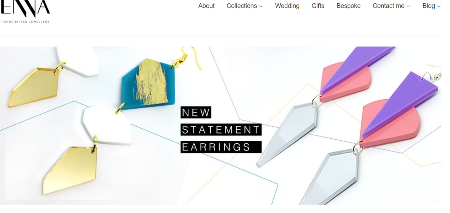Open the About page
The image size is (450, 213).
[x=206, y=6]
